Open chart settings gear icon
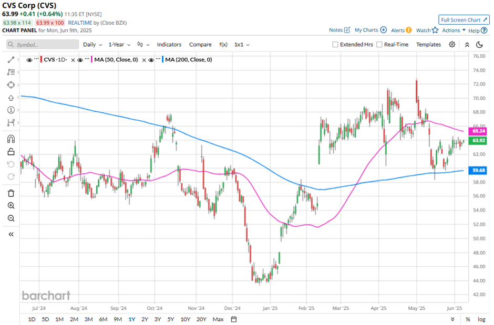 coord(452,45)
